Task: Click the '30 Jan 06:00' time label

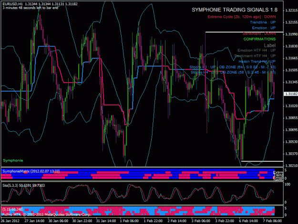Action: point(58,221)
